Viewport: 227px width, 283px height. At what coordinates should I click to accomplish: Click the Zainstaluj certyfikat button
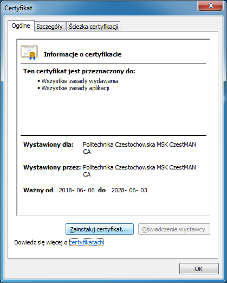point(100,229)
